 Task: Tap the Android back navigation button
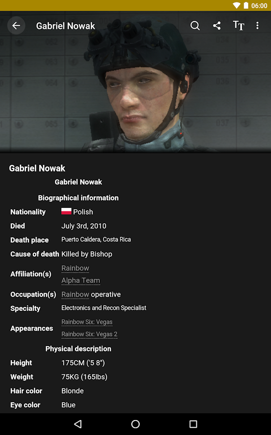pos(78,424)
